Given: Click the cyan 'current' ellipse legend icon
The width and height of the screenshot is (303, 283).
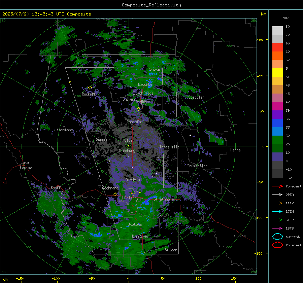Looking at the screenshot, I should pyautogui.click(x=277, y=237).
